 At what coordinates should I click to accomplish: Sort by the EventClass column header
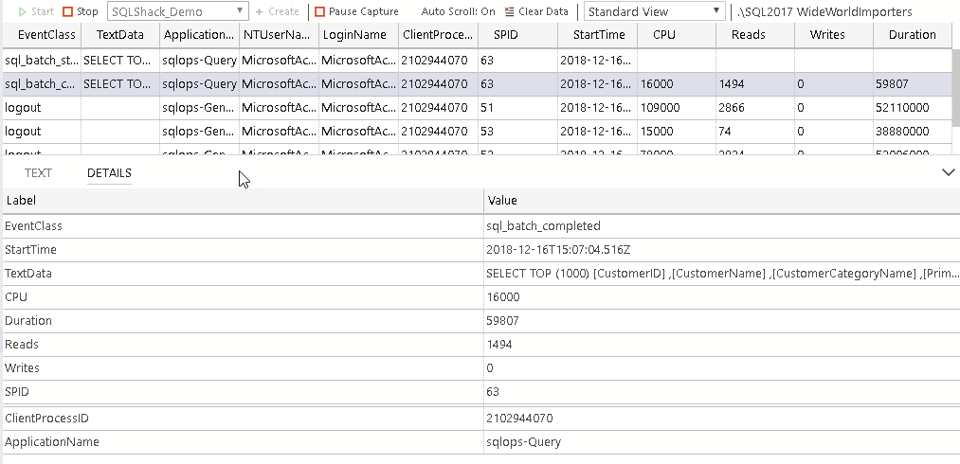40,35
